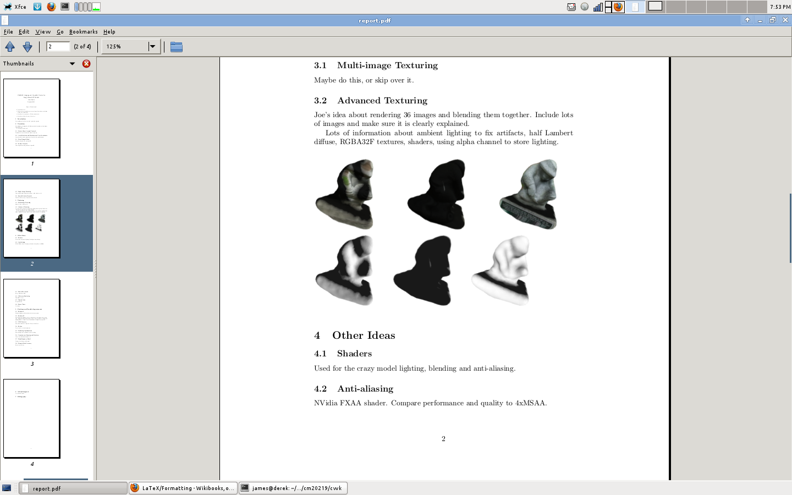Launch Firefox from the top panel
Viewport: 792px width, 495px height.
(x=51, y=7)
